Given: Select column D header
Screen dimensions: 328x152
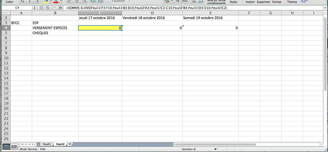Looking at the screenshot, I should tap(152, 13).
